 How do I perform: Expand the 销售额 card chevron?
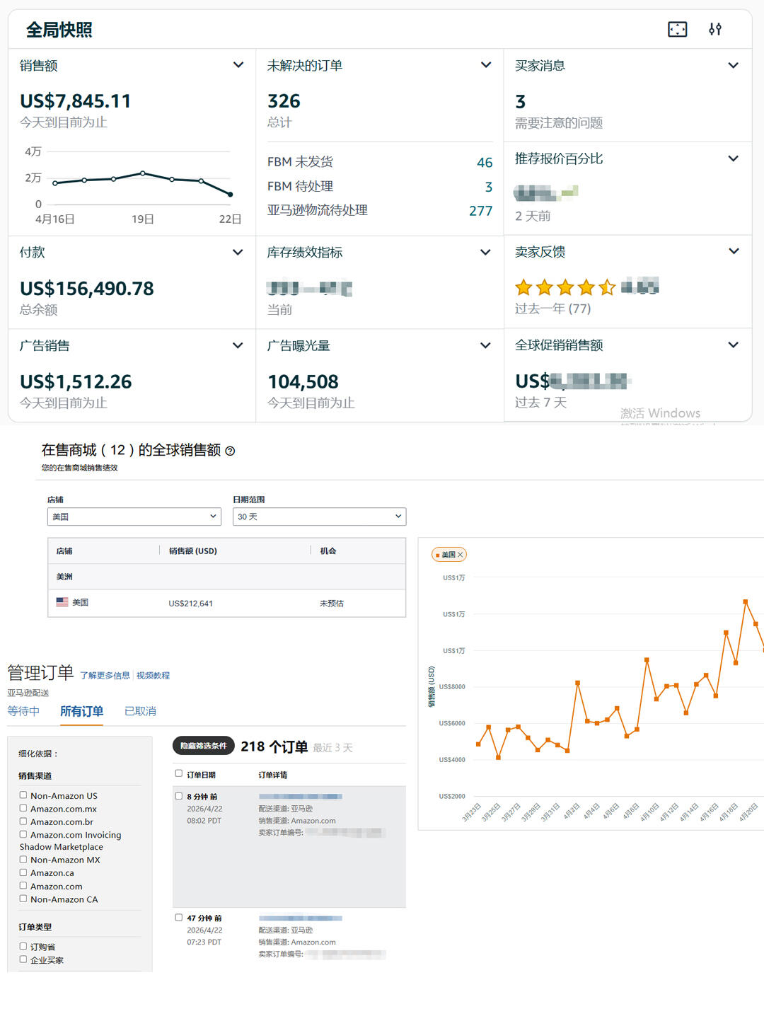click(x=238, y=65)
